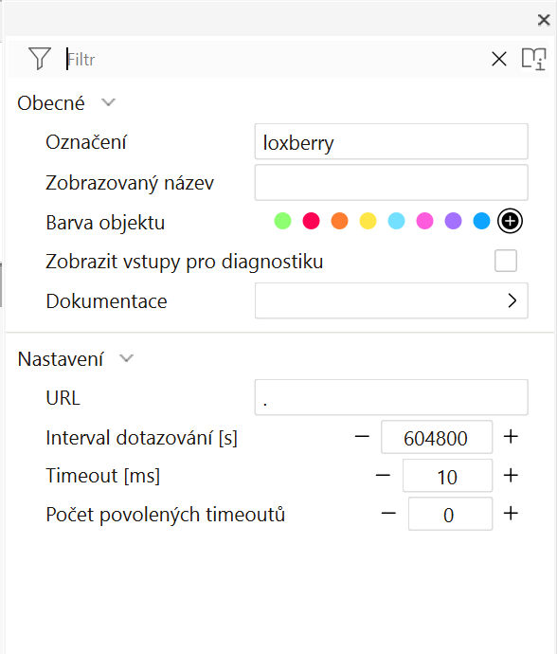
Task: Pick the orange object color
Action: point(339,221)
